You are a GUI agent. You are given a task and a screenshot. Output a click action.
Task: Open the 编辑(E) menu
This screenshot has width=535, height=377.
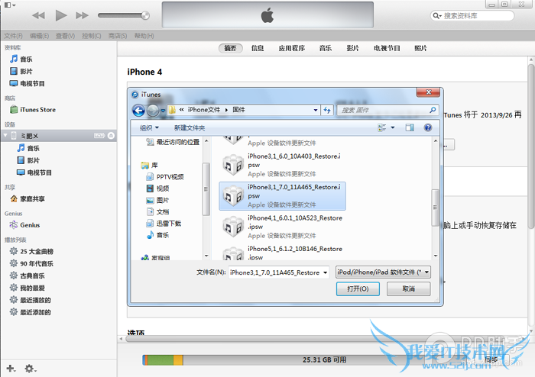pos(39,36)
